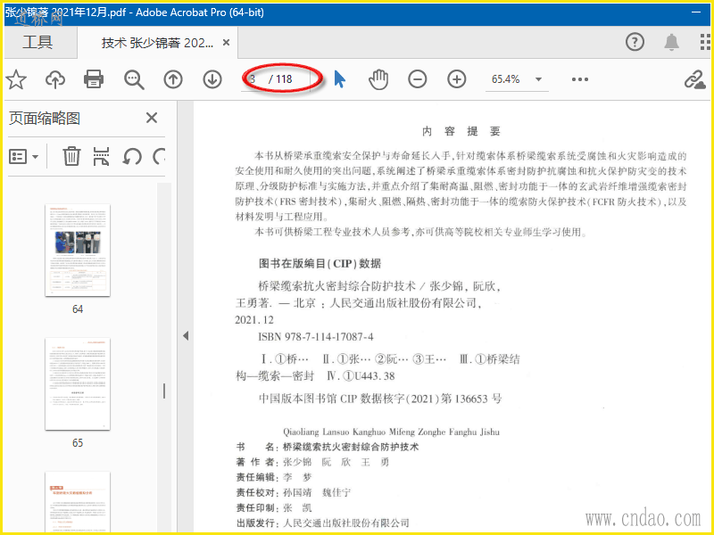Open more tools ellipsis menu

click(579, 79)
